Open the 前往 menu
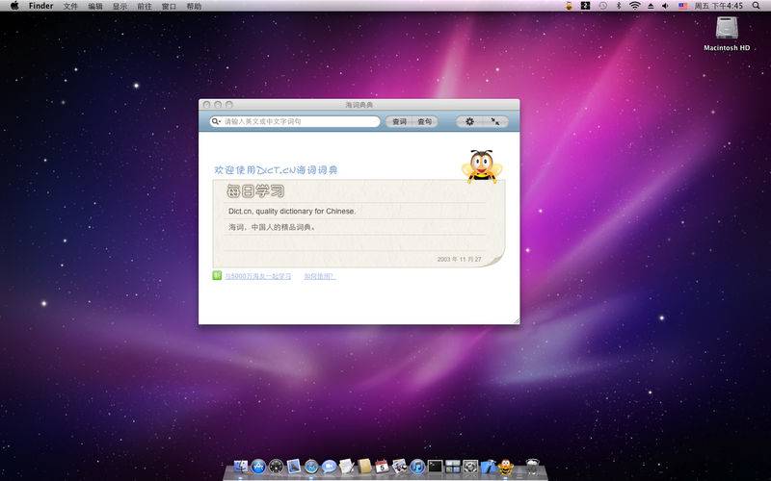771x481 pixels. point(144,7)
